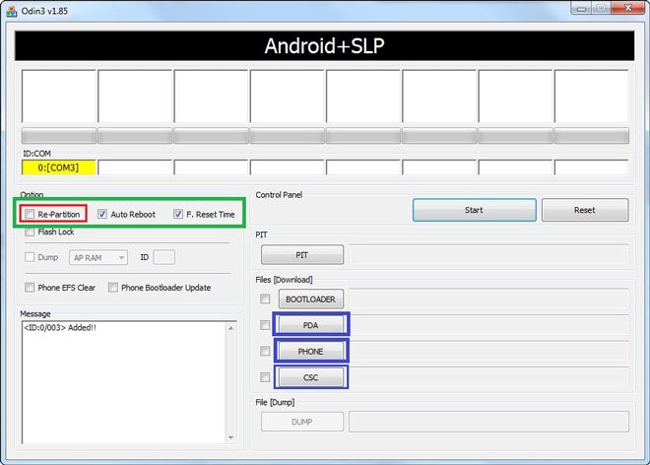The image size is (650, 465).
Task: Tick the checkbox beside PHONE button
Action: [265, 352]
